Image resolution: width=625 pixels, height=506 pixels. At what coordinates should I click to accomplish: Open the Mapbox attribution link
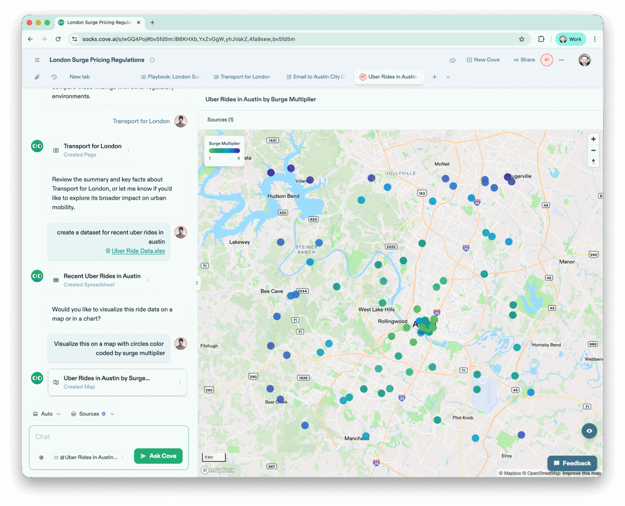[510, 473]
